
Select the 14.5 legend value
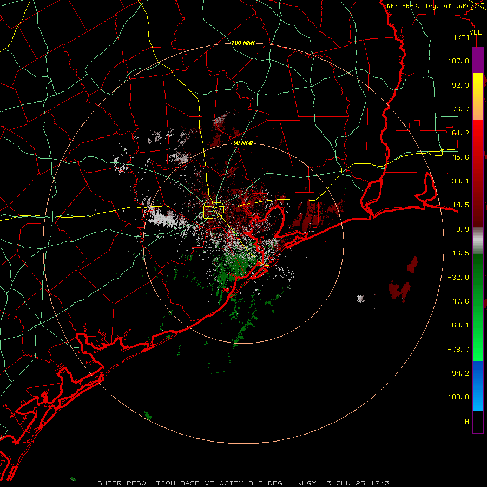click(x=460, y=205)
